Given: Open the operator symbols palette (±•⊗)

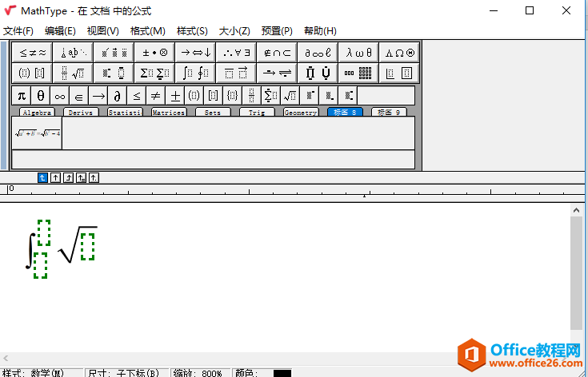Looking at the screenshot, I should click(154, 53).
